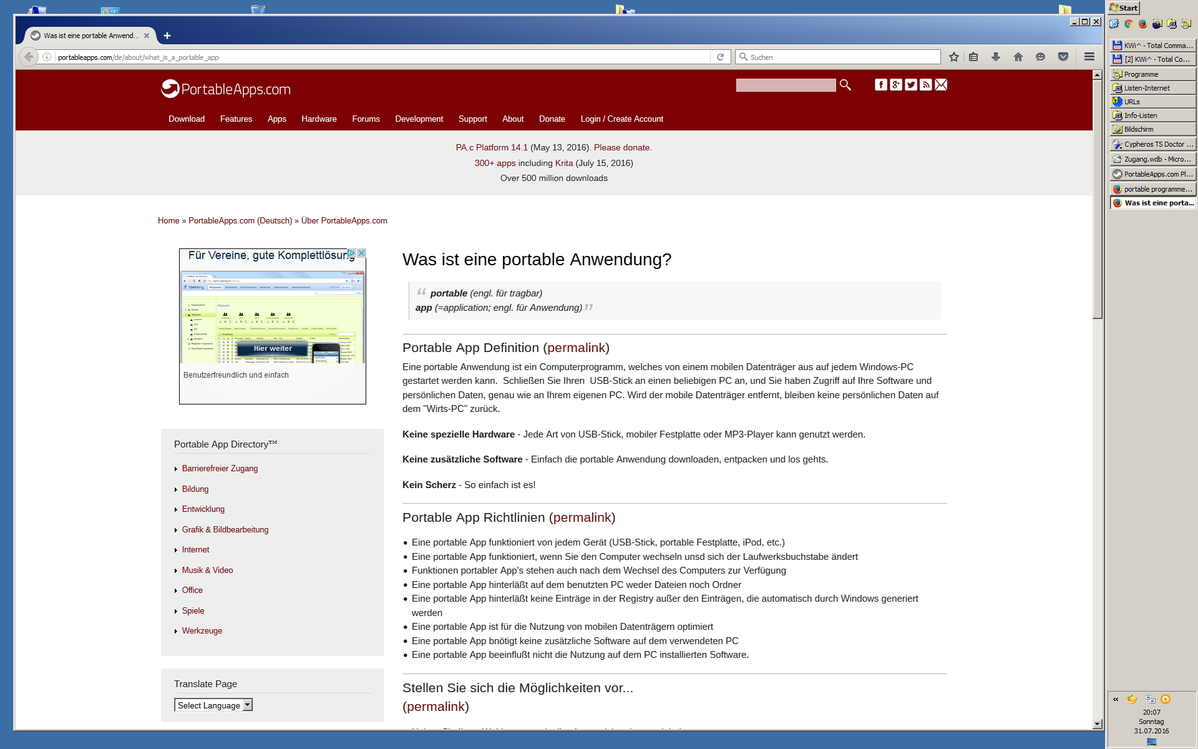
Task: Open a new browser tab
Action: [x=167, y=36]
